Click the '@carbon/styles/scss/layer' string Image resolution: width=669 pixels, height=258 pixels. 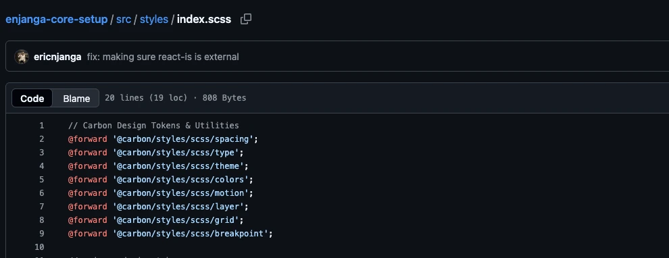pos(178,207)
